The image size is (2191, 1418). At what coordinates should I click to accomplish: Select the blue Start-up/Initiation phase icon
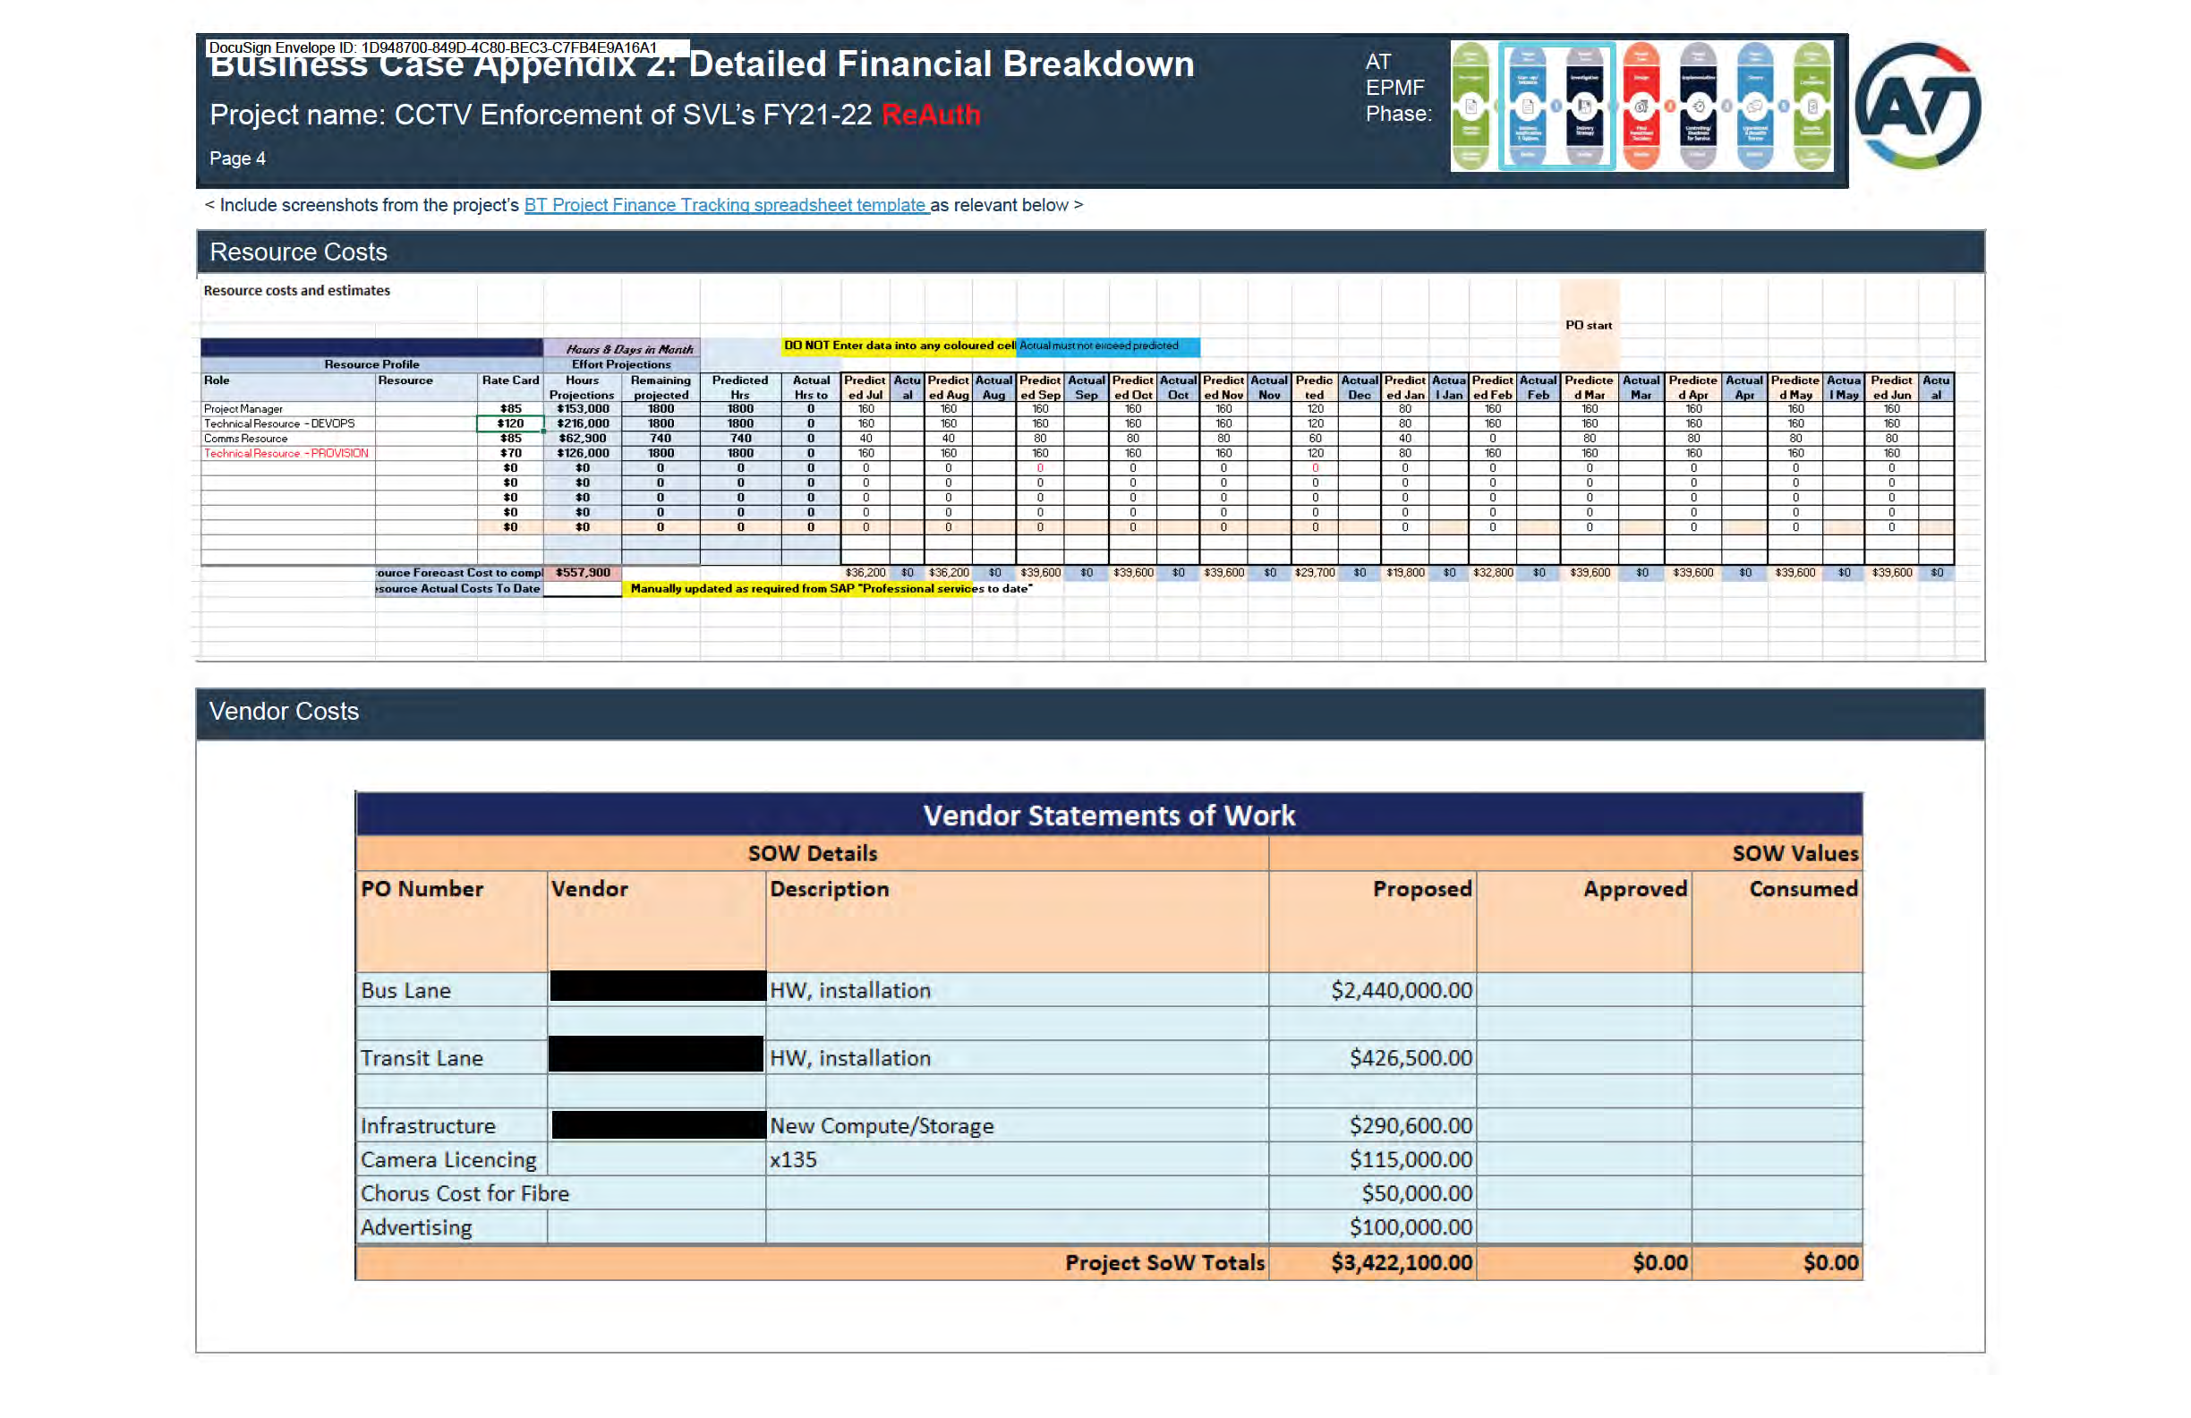[x=1527, y=106]
